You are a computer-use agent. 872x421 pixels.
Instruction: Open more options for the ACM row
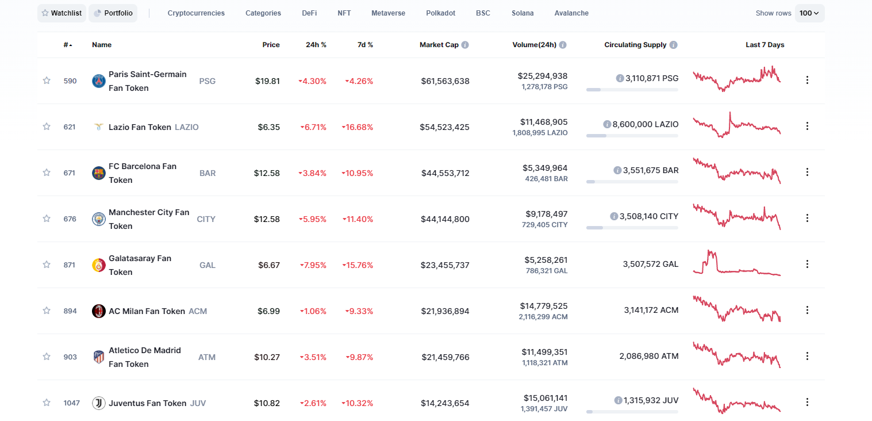pyautogui.click(x=807, y=310)
